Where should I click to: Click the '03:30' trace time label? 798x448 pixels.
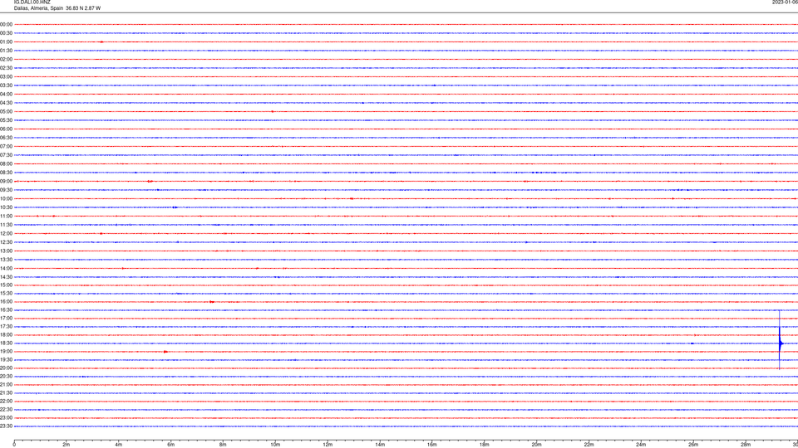click(x=6, y=85)
